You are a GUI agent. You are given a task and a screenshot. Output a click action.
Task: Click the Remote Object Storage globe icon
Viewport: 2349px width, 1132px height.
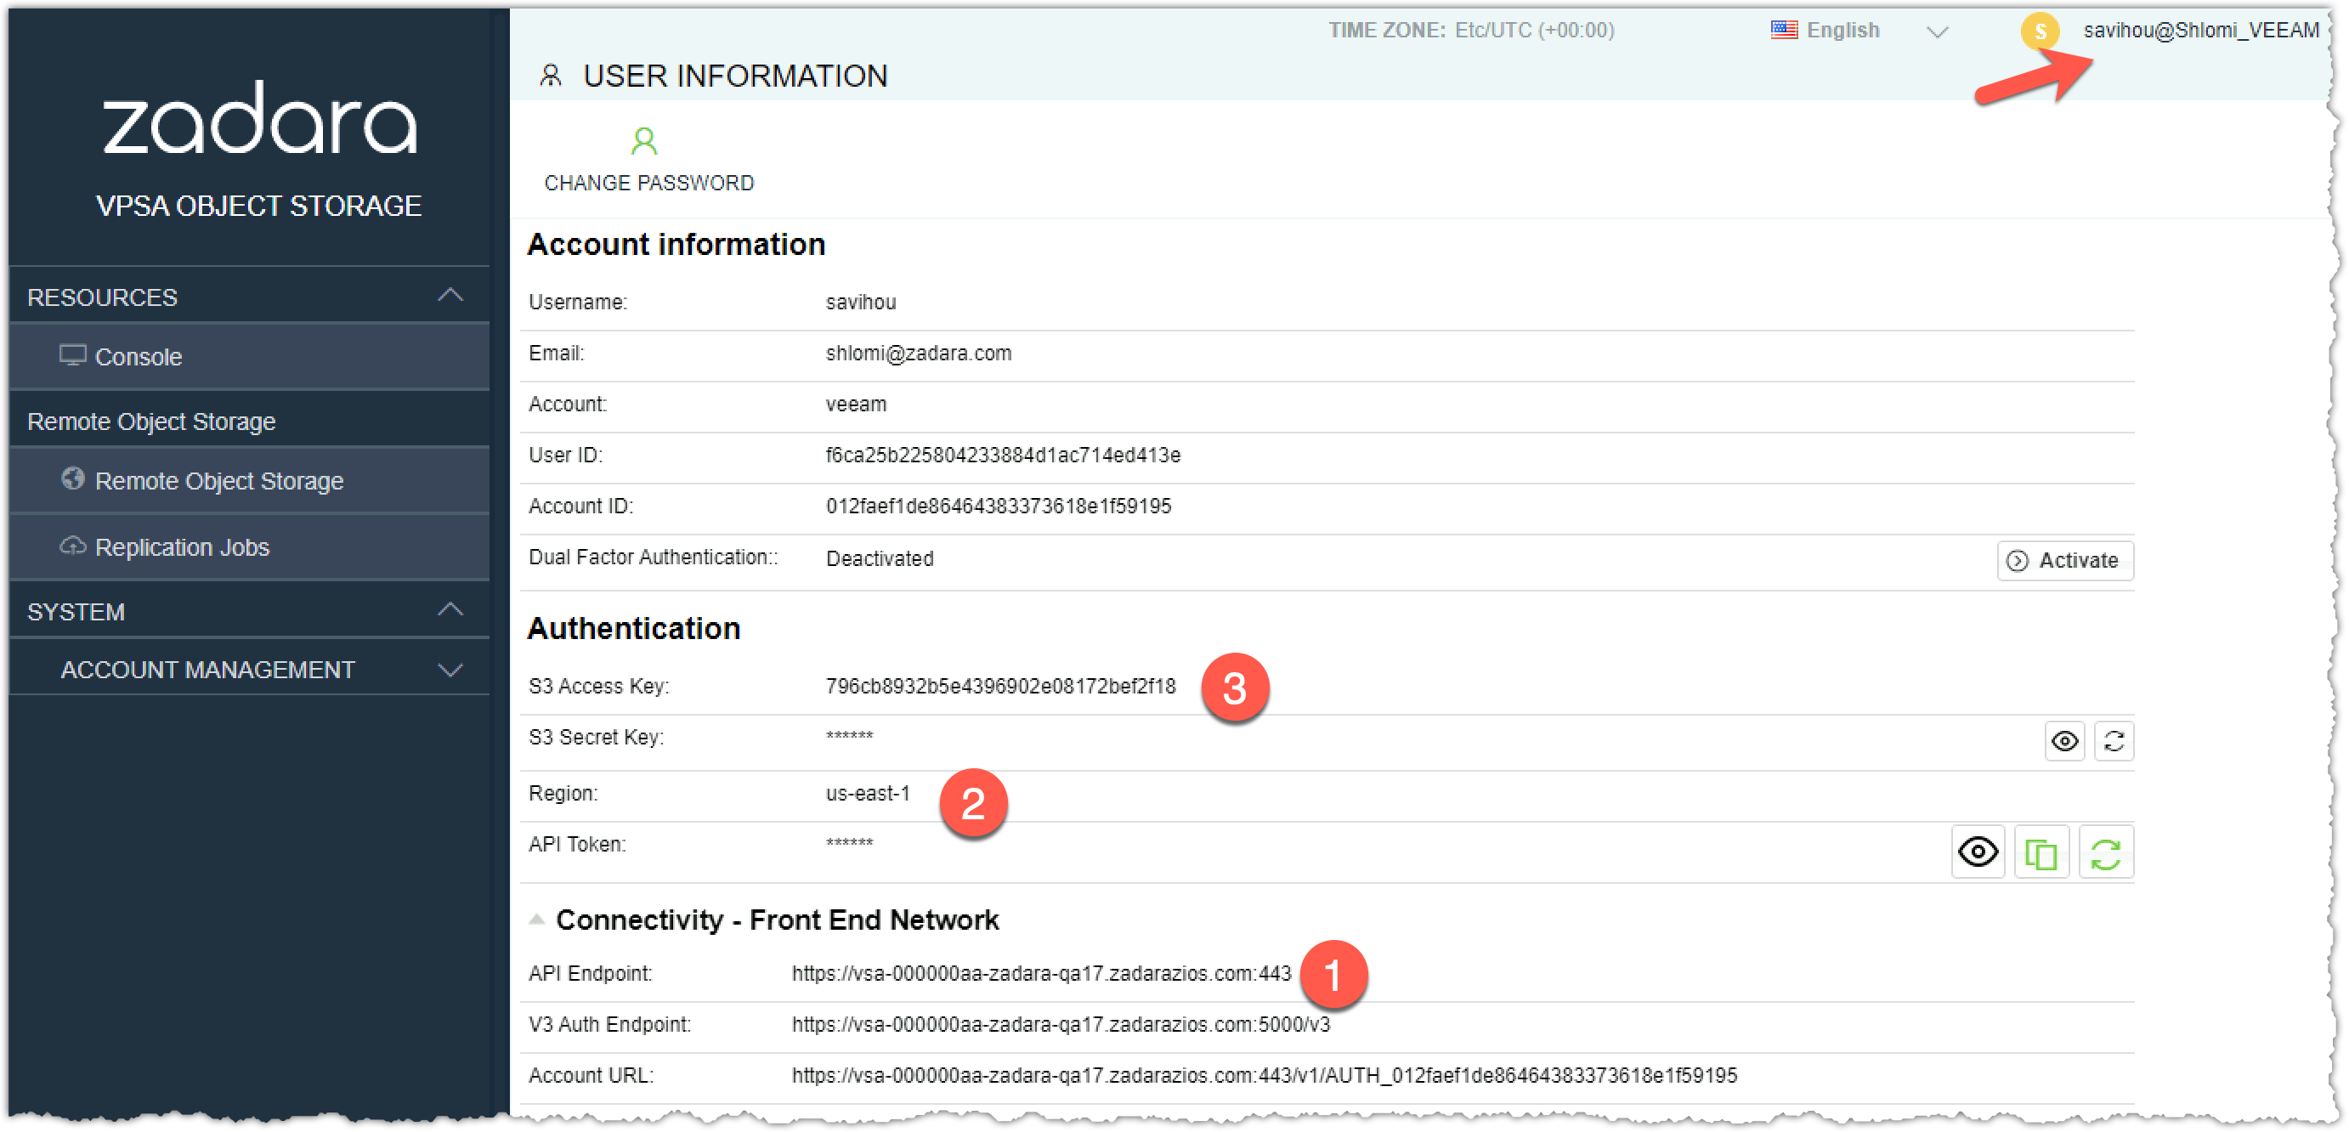coord(73,478)
